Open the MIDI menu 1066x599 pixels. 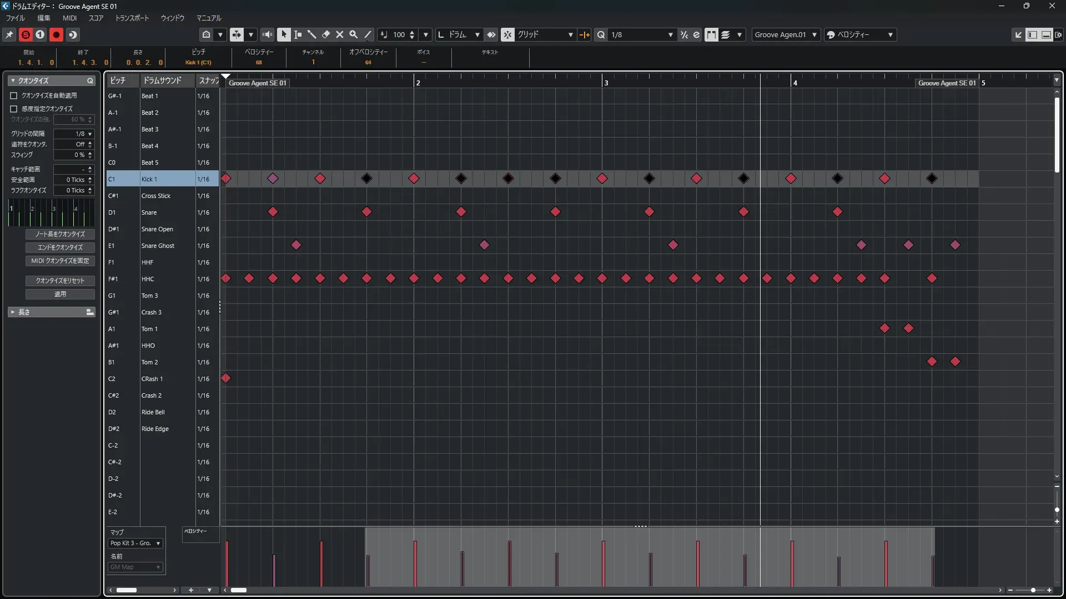[69, 18]
